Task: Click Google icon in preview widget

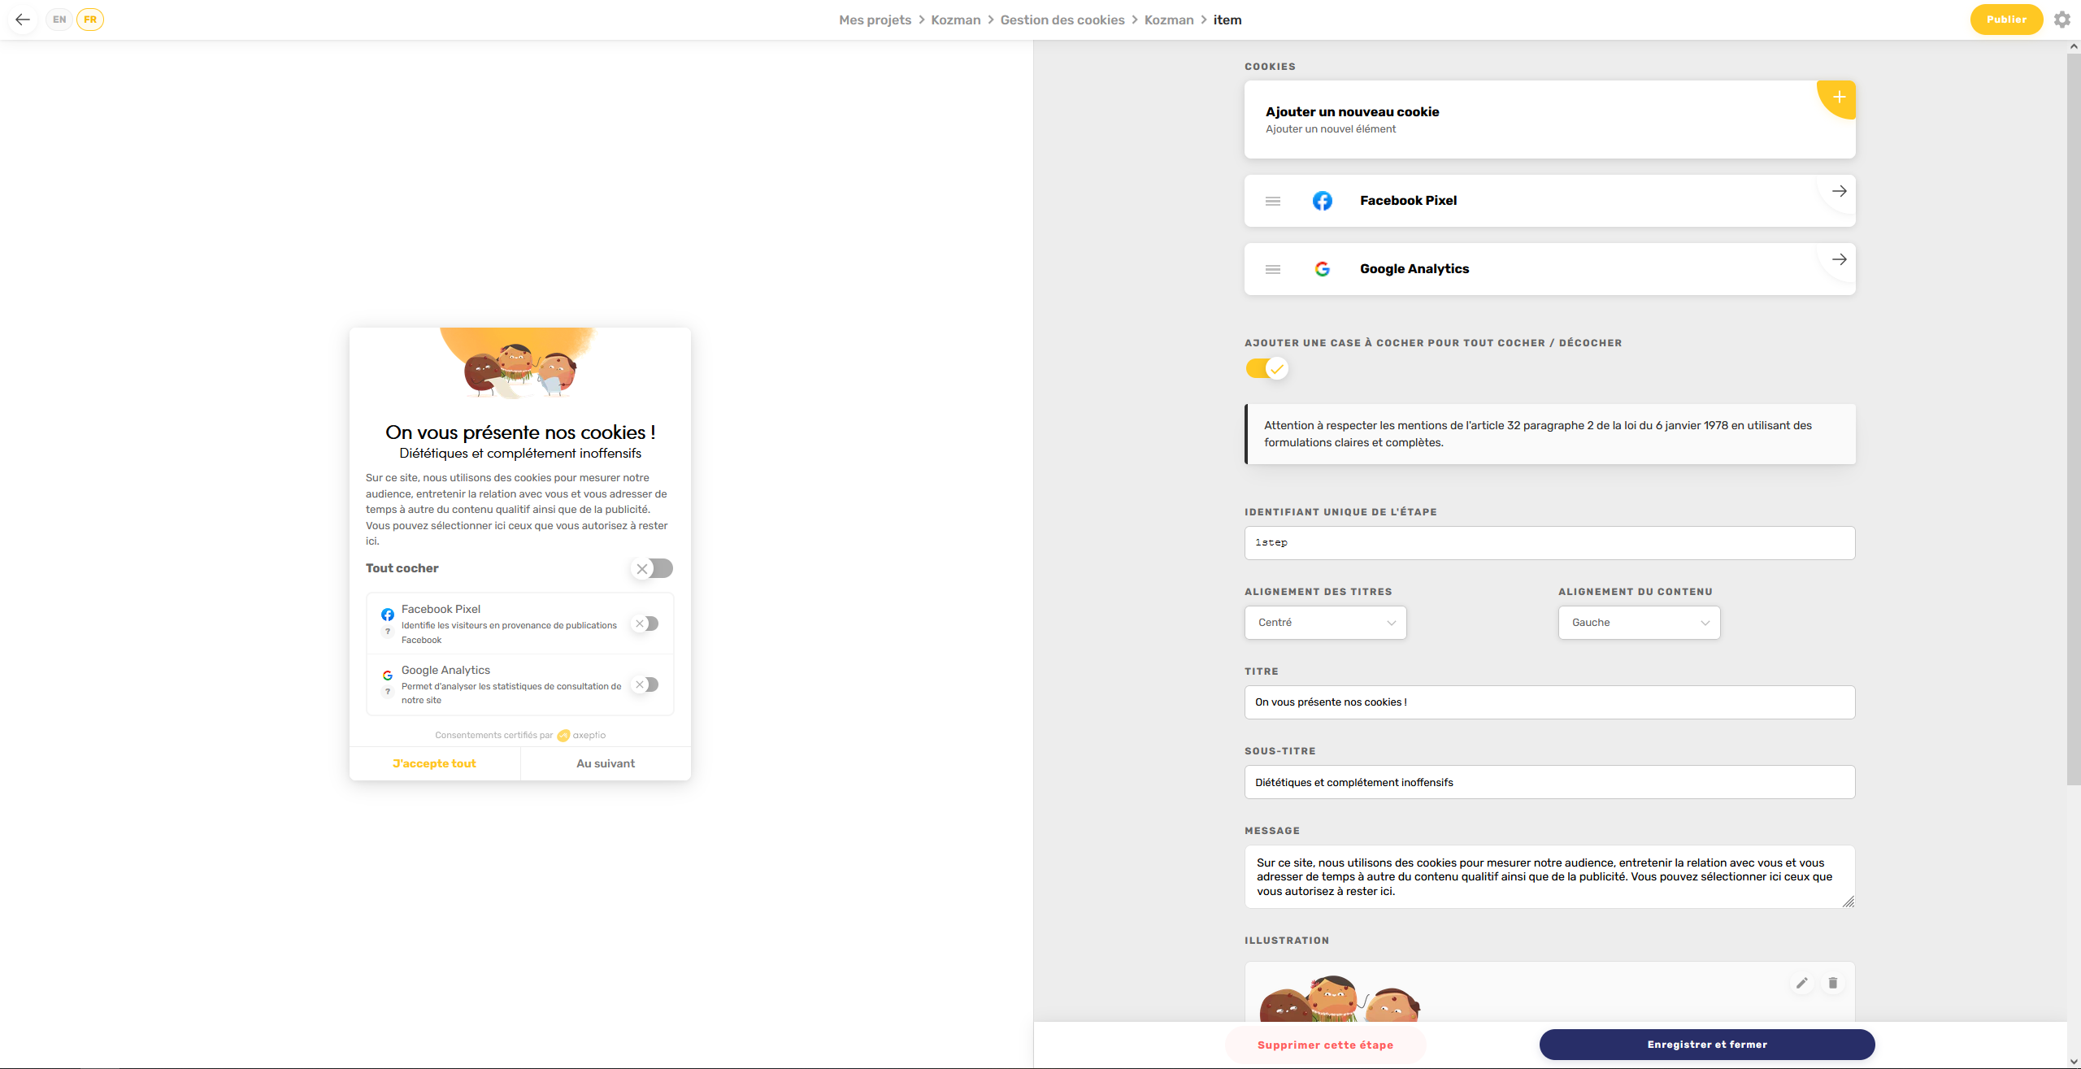Action: tap(388, 676)
